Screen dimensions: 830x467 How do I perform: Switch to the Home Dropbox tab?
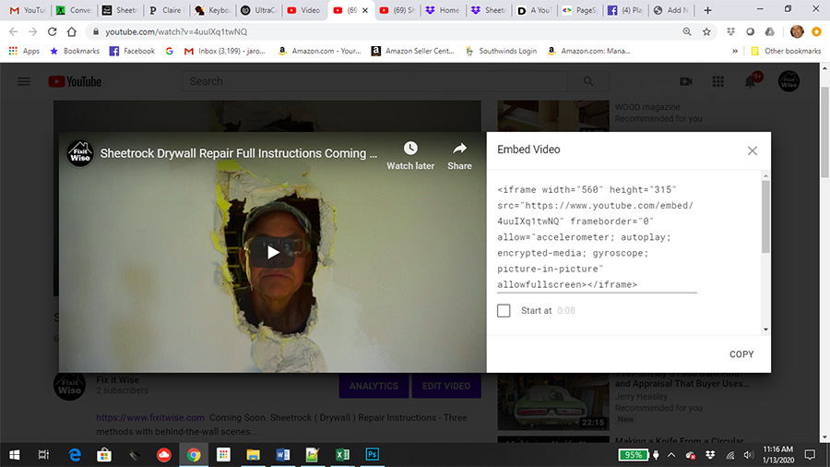pyautogui.click(x=443, y=10)
